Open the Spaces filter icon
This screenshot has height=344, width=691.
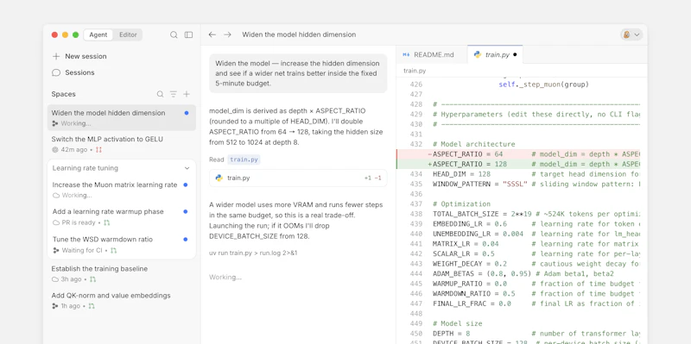point(174,94)
